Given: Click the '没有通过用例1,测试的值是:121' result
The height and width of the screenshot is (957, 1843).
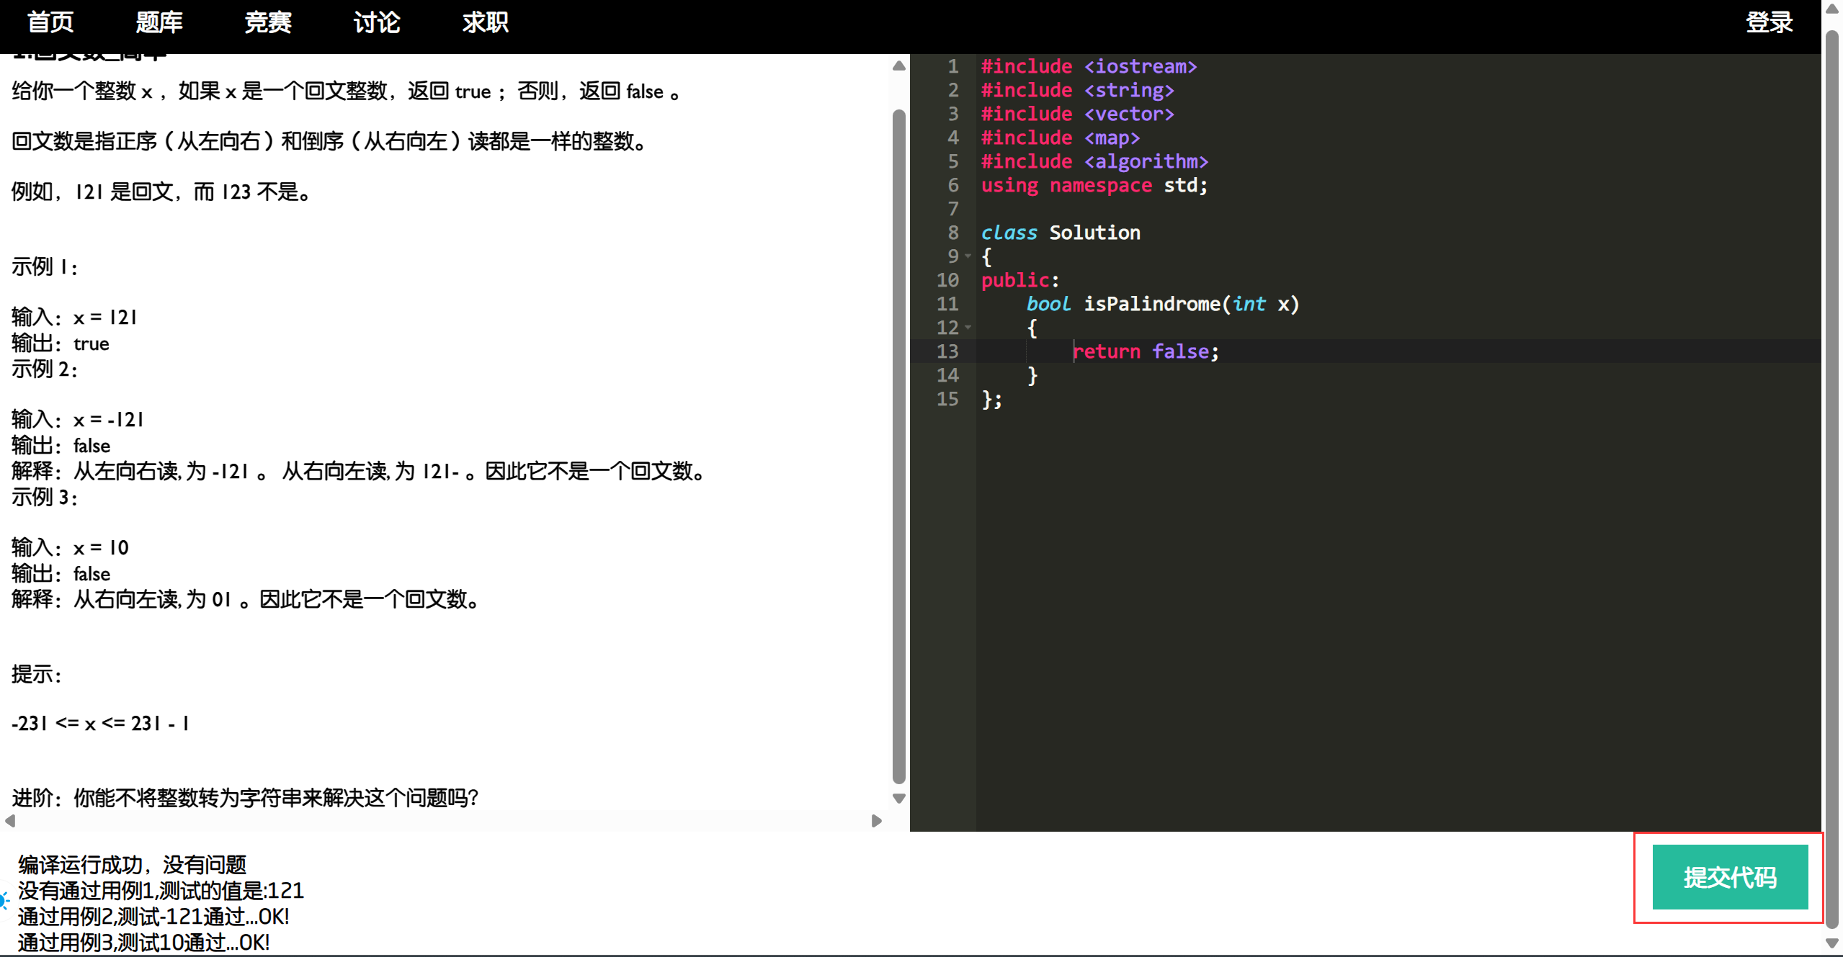Looking at the screenshot, I should 161,891.
